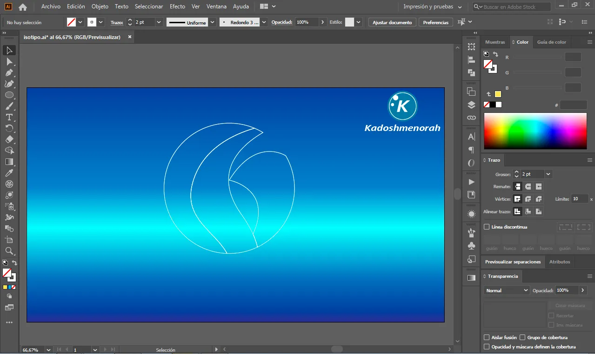Choose the round cap Remate option
Viewport: 595px width, 354px height.
tap(528, 186)
